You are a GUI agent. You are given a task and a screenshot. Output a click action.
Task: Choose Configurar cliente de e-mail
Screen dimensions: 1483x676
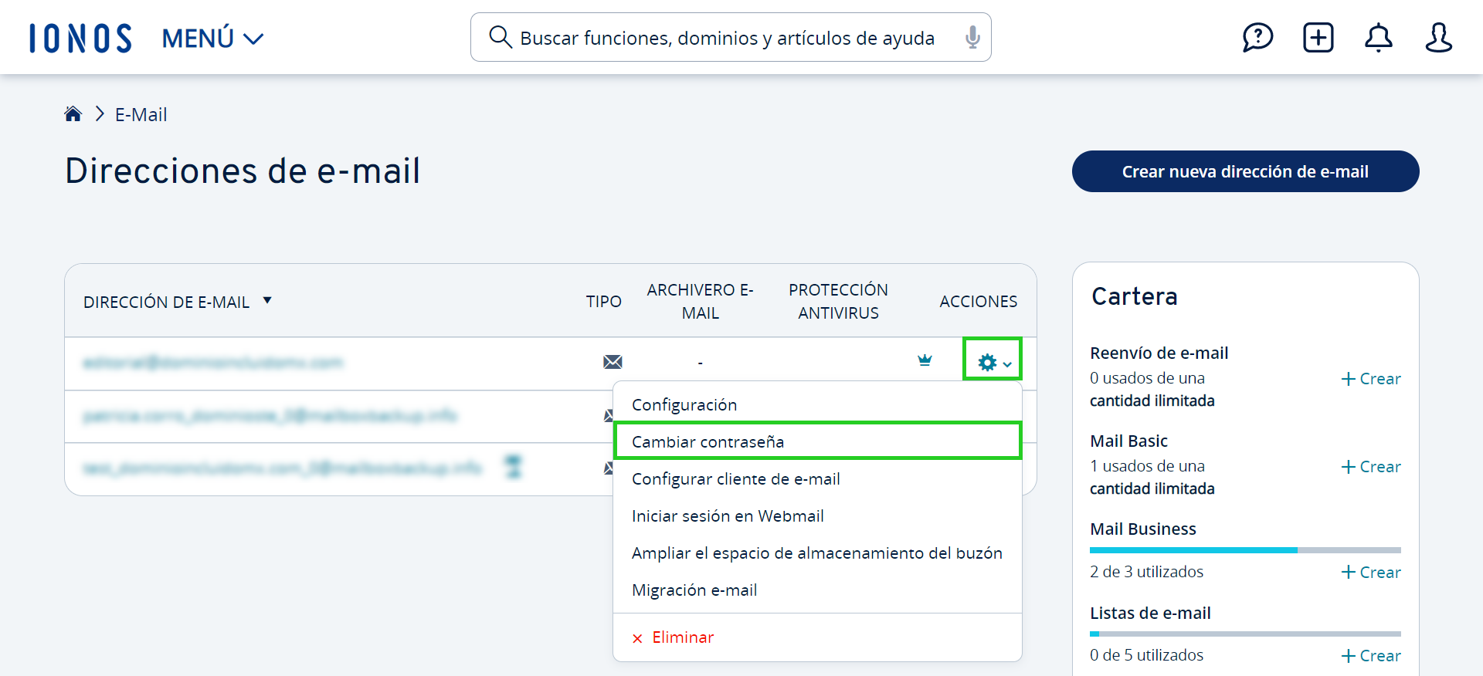pyautogui.click(x=817, y=479)
